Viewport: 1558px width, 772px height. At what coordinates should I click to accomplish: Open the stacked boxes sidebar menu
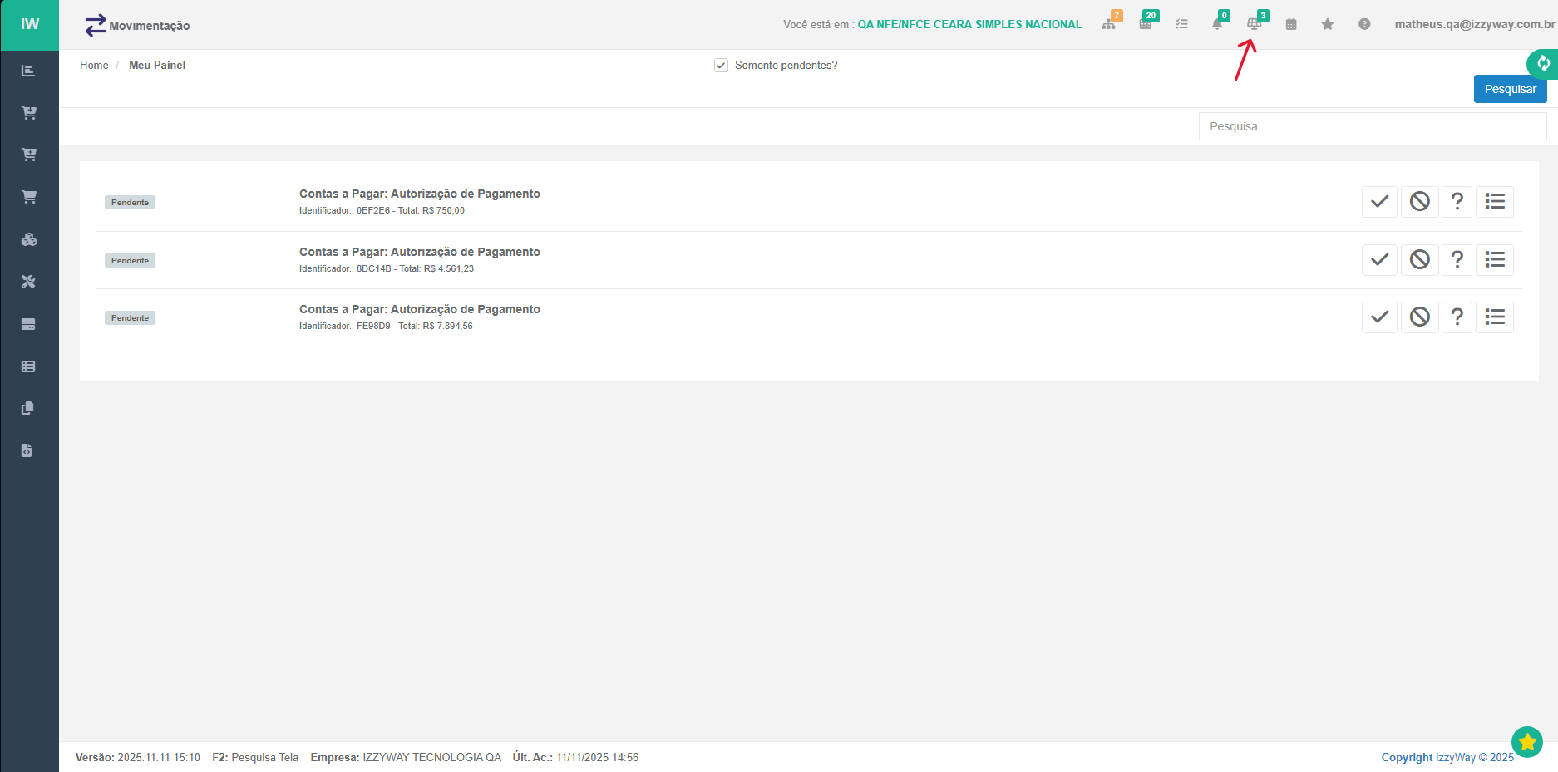point(29,239)
